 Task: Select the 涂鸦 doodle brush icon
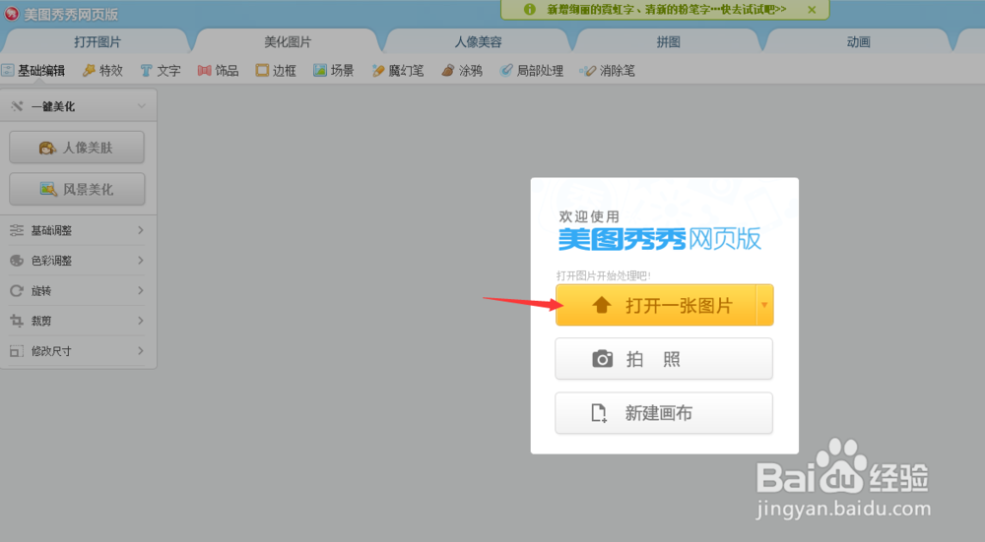448,70
